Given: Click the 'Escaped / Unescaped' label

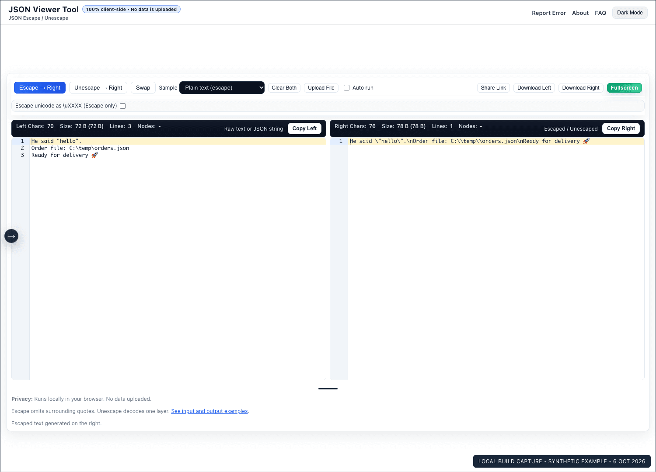Looking at the screenshot, I should (571, 129).
